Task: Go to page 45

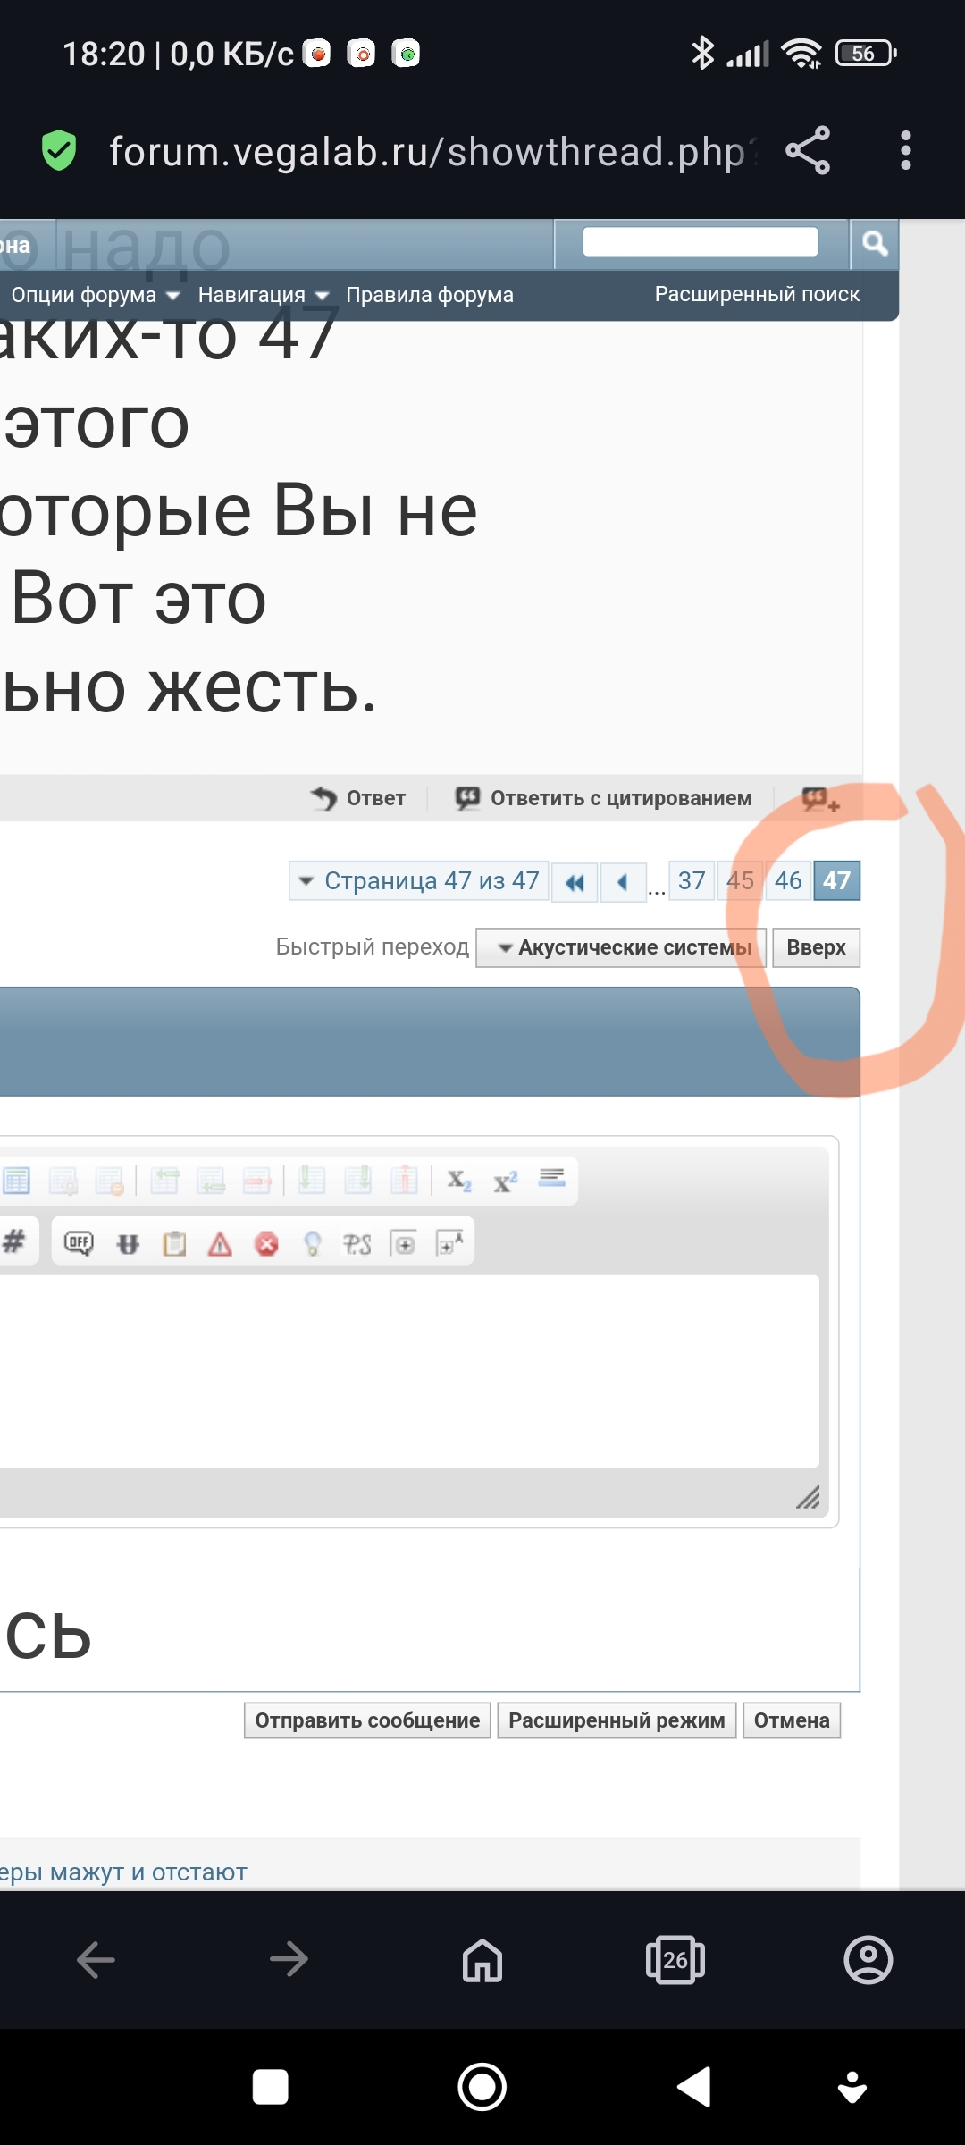Action: pyautogui.click(x=740, y=881)
